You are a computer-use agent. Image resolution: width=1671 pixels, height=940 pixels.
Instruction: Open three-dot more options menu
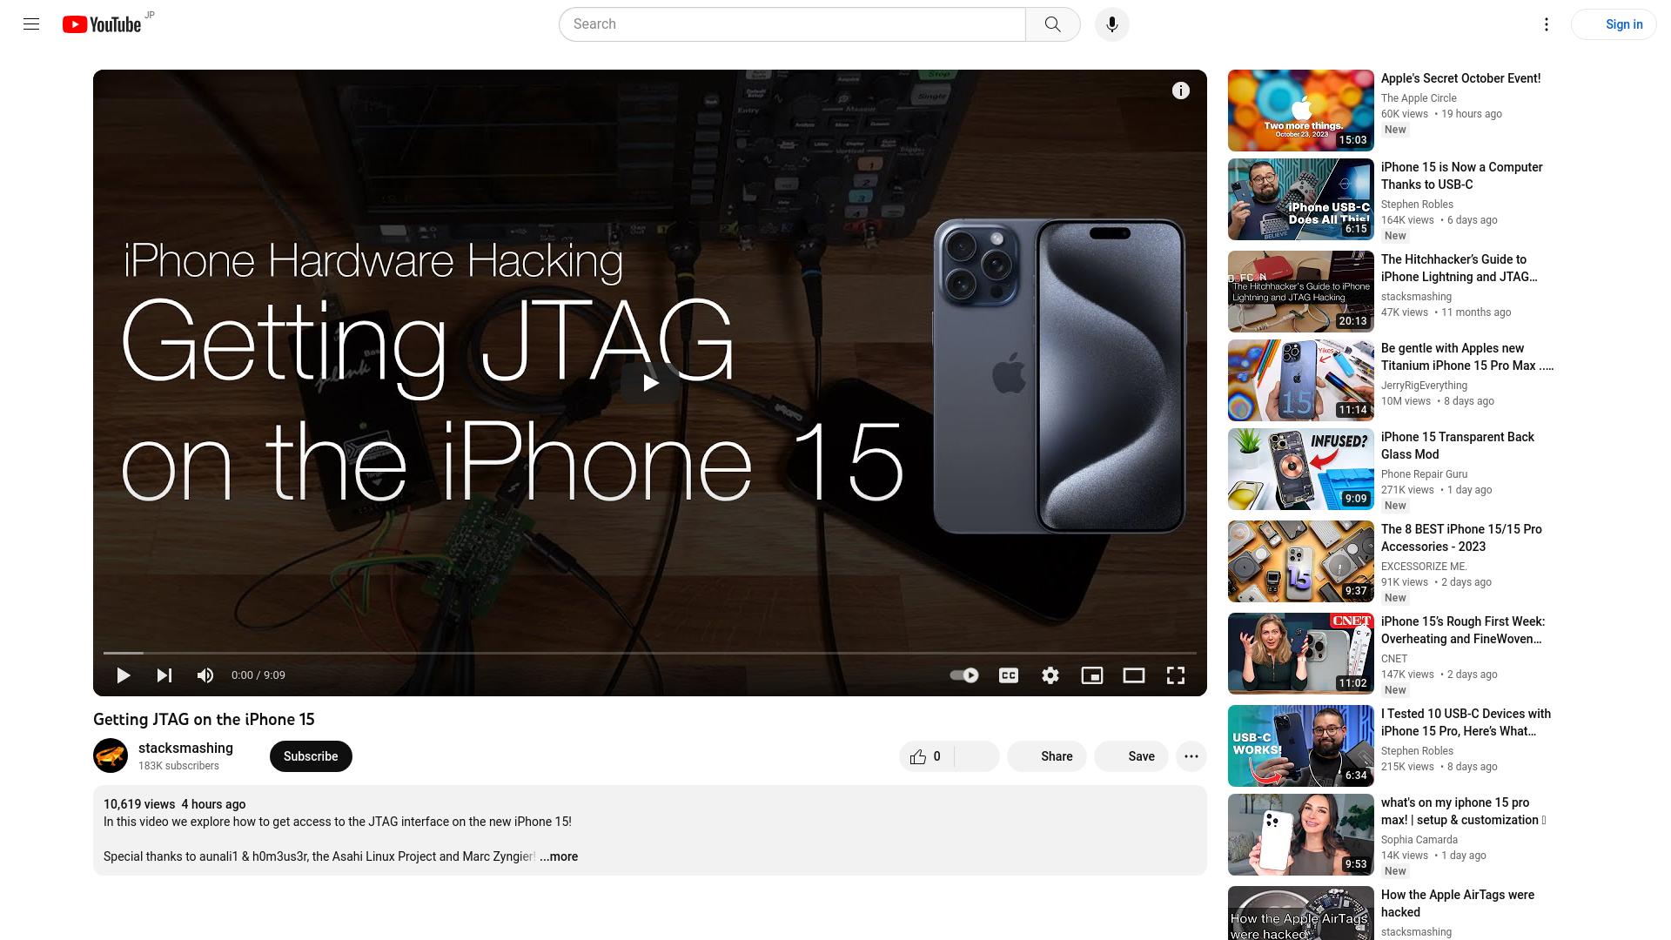(1190, 755)
